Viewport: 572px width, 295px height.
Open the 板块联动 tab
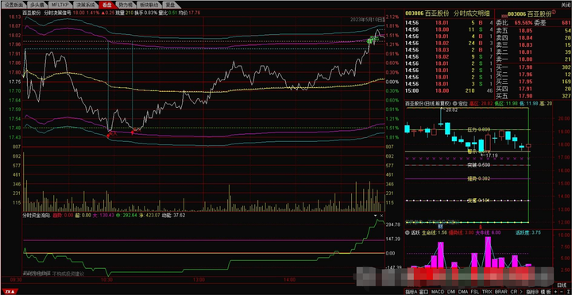[149, 5]
